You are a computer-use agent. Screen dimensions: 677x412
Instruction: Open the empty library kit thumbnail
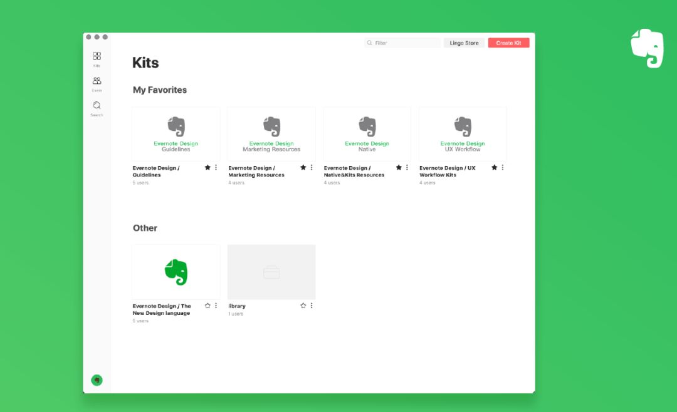[271, 272]
